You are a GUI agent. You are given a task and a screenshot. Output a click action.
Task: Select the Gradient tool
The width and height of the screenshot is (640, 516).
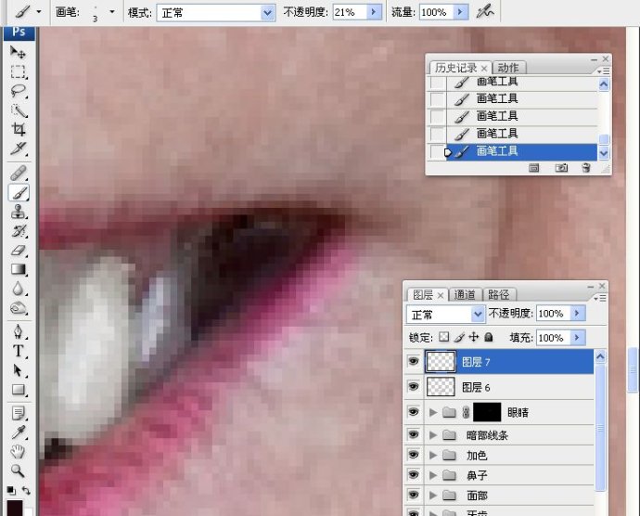point(18,270)
